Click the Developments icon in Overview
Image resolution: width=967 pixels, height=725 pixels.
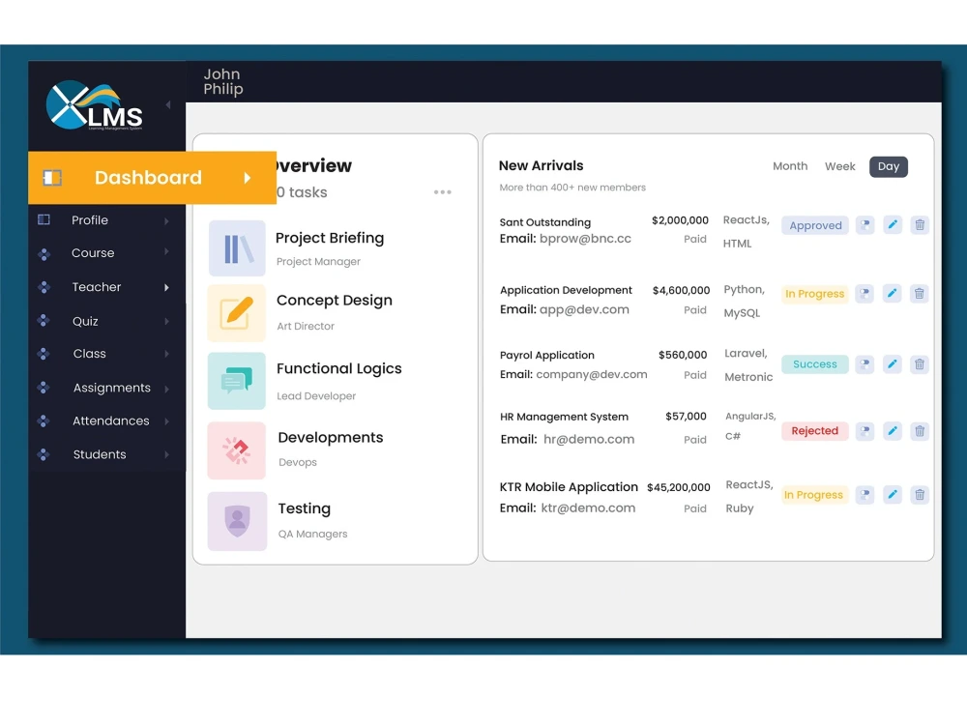click(237, 450)
